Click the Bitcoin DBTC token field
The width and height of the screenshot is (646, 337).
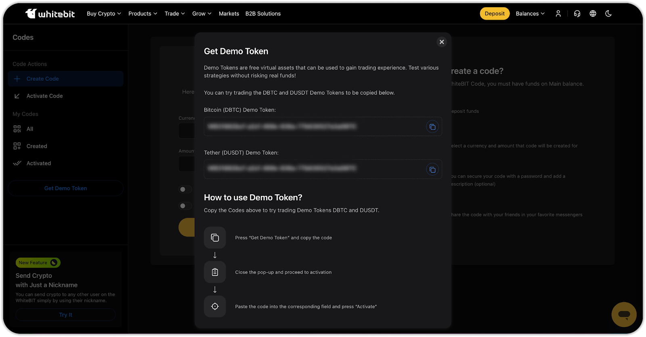coord(313,127)
